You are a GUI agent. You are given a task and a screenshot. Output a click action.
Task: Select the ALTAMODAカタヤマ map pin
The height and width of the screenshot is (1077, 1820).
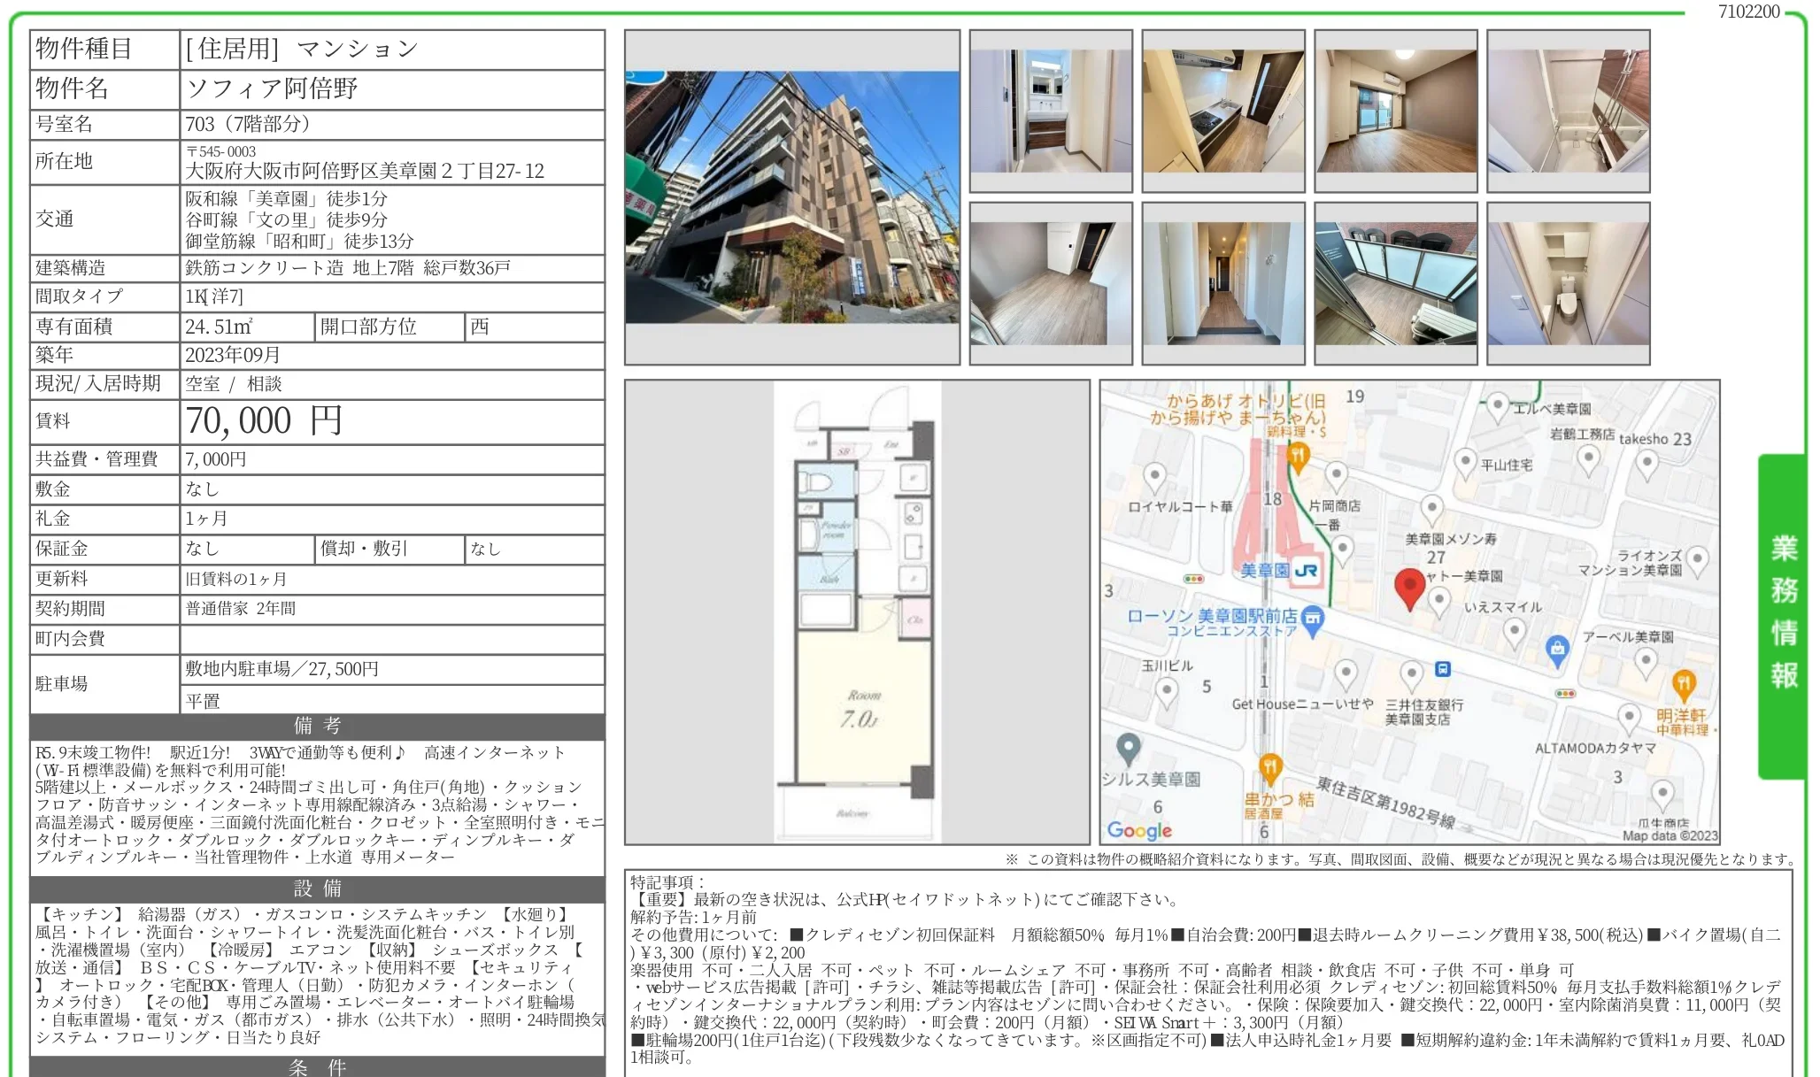(x=1629, y=718)
